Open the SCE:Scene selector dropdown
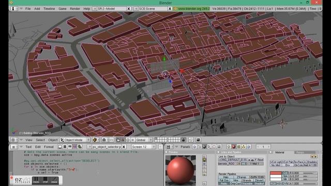This screenshot has height=186, width=331. tap(136, 9)
